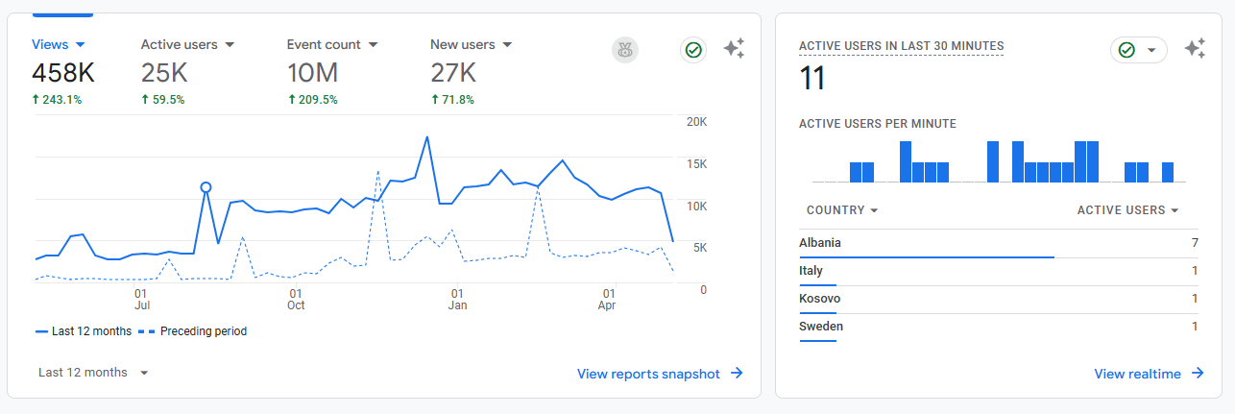
Task: Open the View realtime link
Action: coord(1137,374)
